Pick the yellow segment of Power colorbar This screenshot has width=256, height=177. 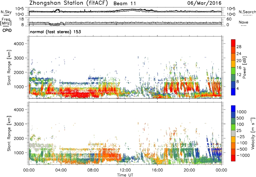tap(233, 64)
